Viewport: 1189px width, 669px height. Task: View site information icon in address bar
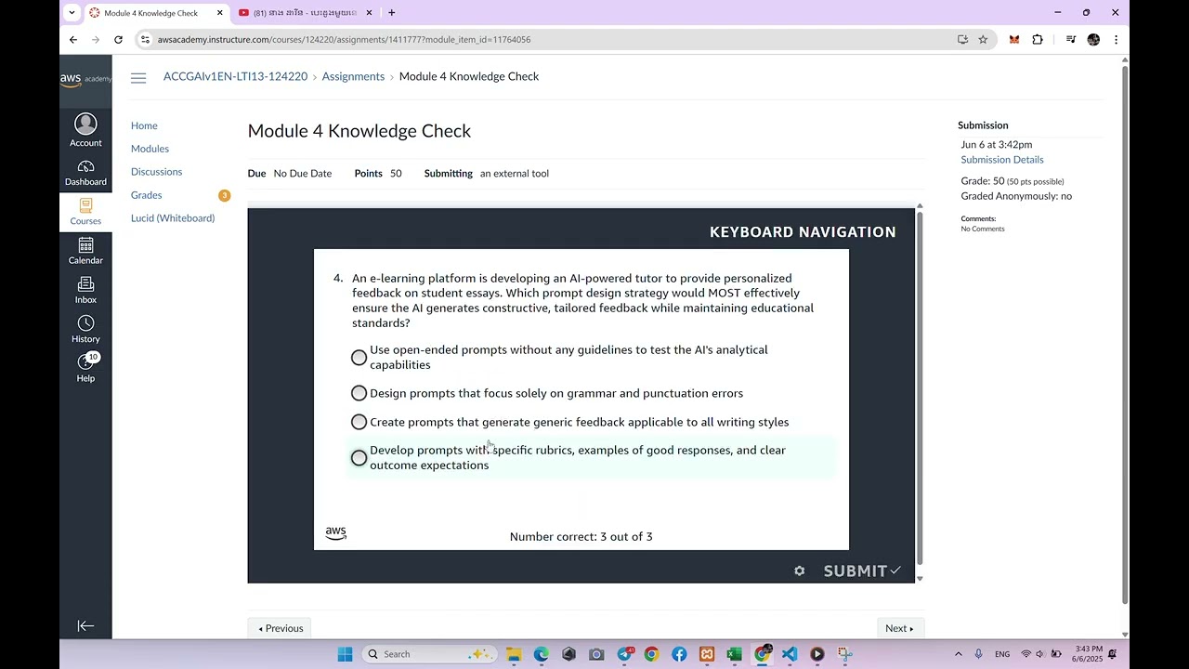point(144,39)
